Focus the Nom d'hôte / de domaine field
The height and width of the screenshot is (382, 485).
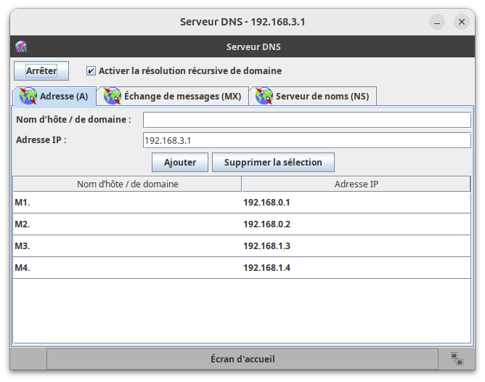306,120
